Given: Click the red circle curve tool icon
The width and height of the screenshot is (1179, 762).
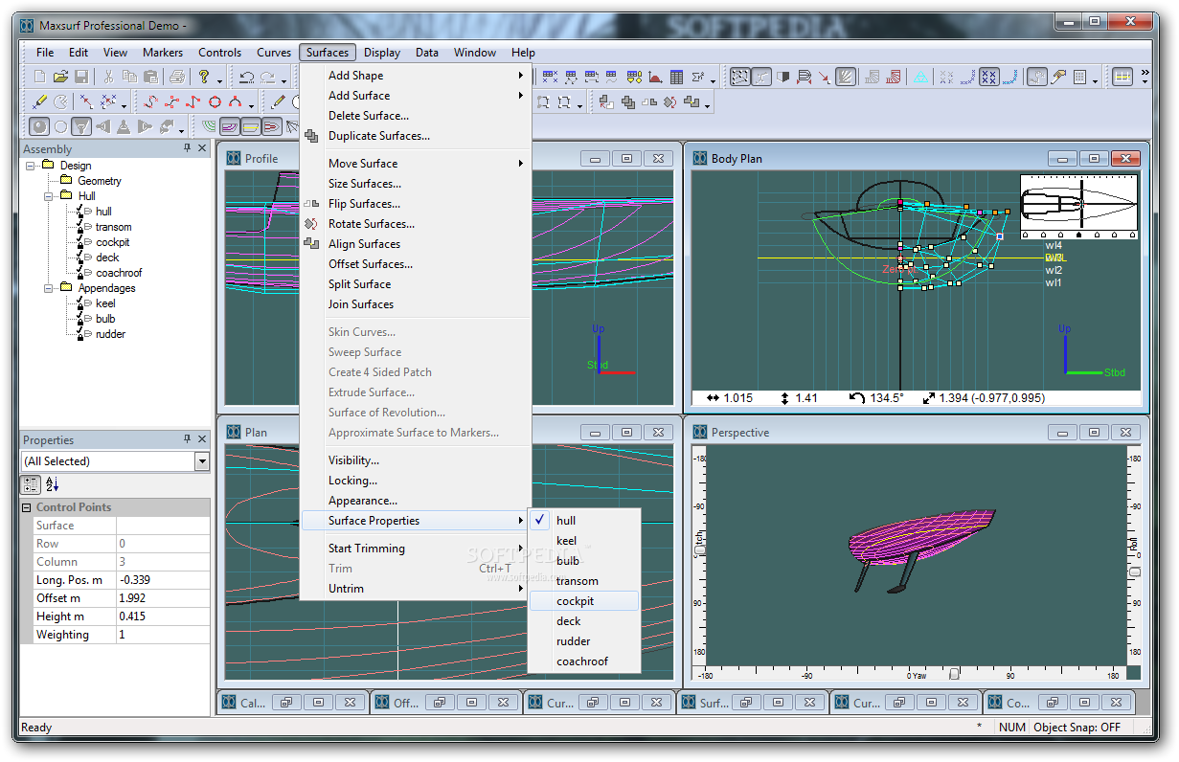Looking at the screenshot, I should pos(215,101).
